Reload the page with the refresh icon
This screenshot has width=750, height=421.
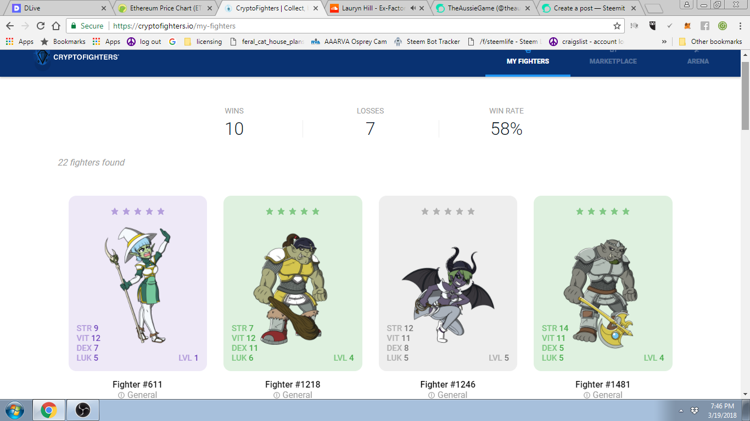(41, 26)
